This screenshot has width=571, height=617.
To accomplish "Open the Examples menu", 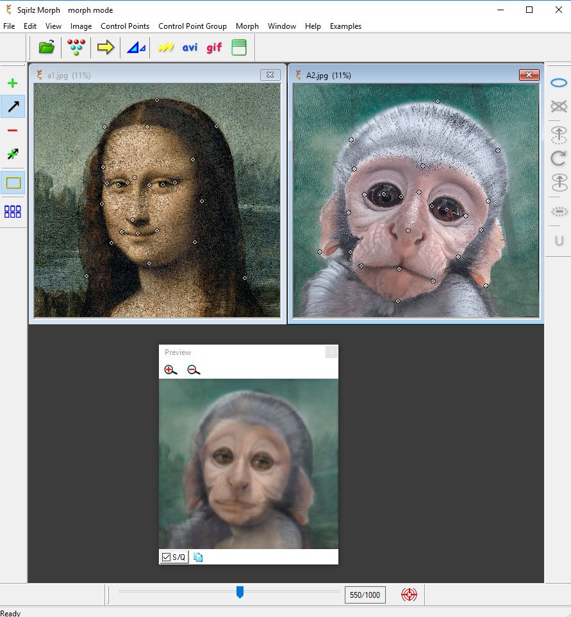I will coord(345,26).
